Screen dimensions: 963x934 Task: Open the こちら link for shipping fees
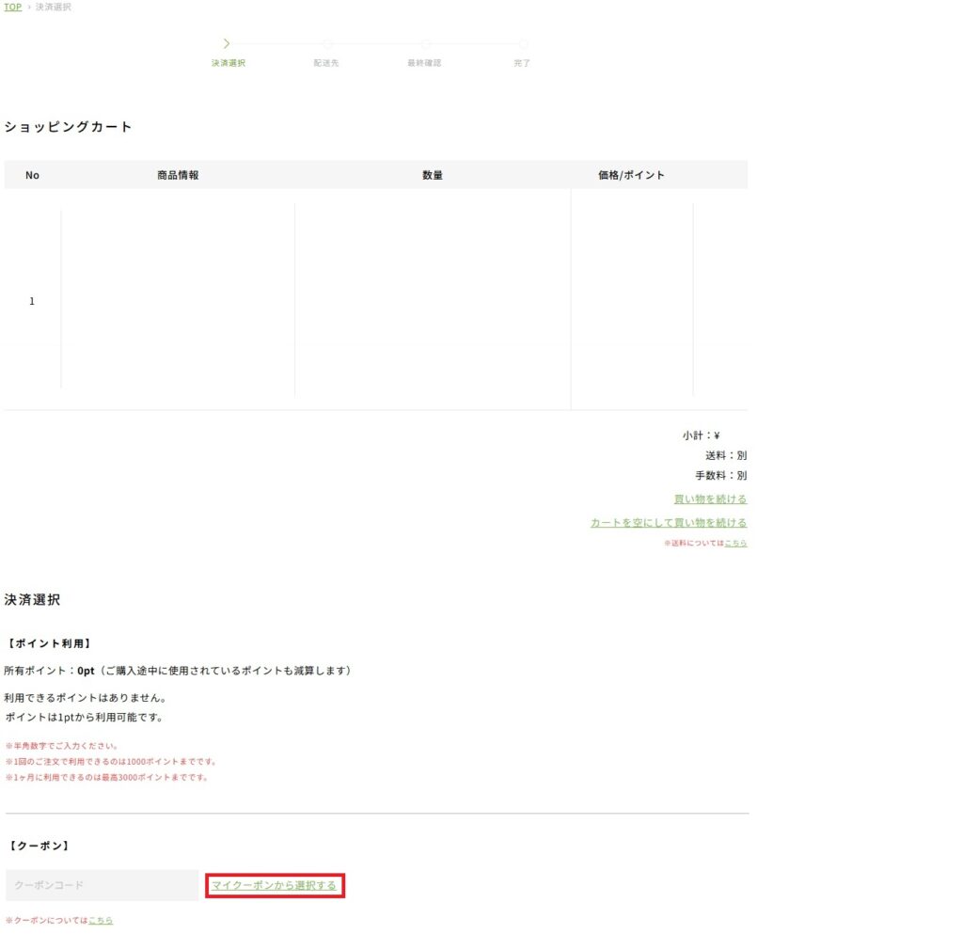point(735,544)
